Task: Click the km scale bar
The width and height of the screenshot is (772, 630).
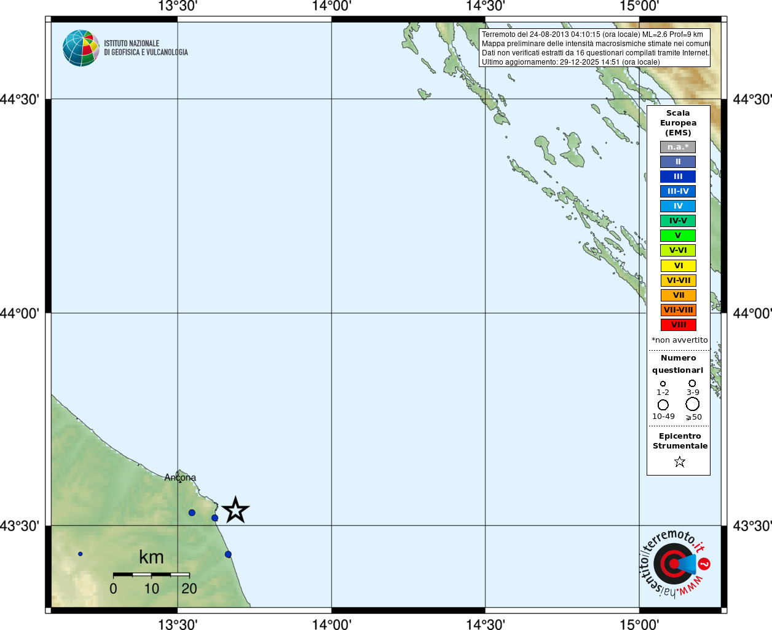Action: pos(151,575)
